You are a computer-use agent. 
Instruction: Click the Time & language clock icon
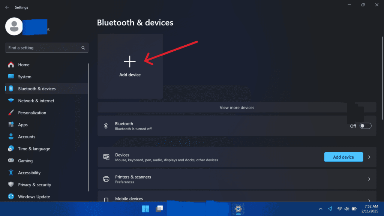[11, 148]
